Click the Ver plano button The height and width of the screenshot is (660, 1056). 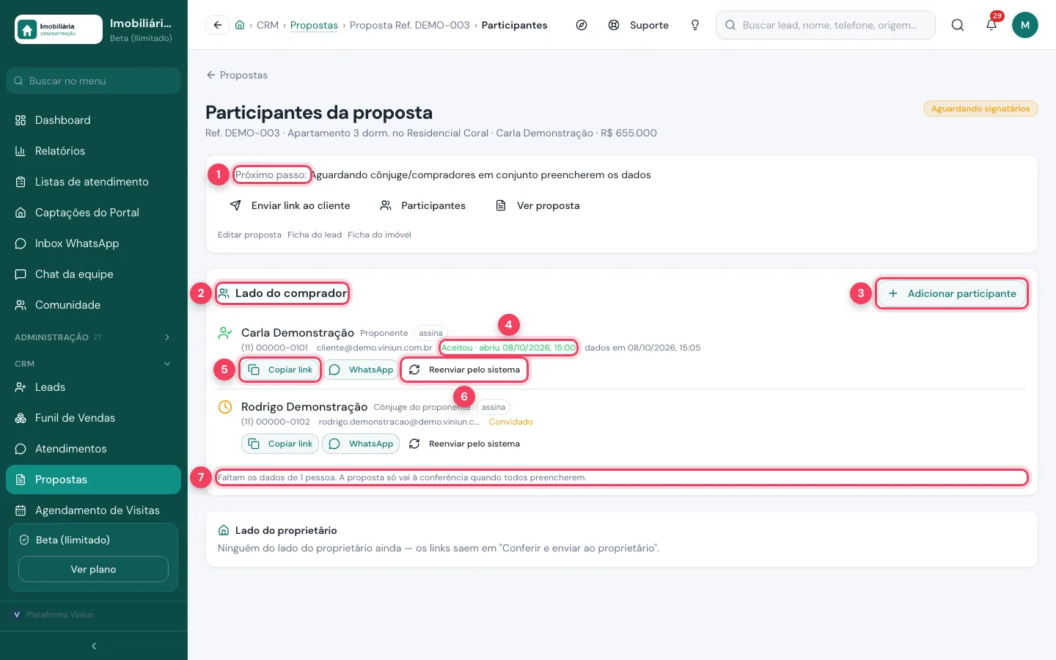tap(93, 569)
